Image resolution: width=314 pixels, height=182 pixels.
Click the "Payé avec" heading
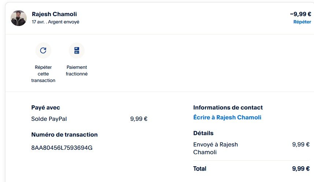(x=46, y=108)
